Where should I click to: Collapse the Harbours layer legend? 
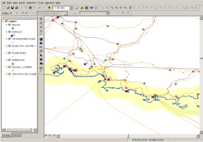(6, 32)
